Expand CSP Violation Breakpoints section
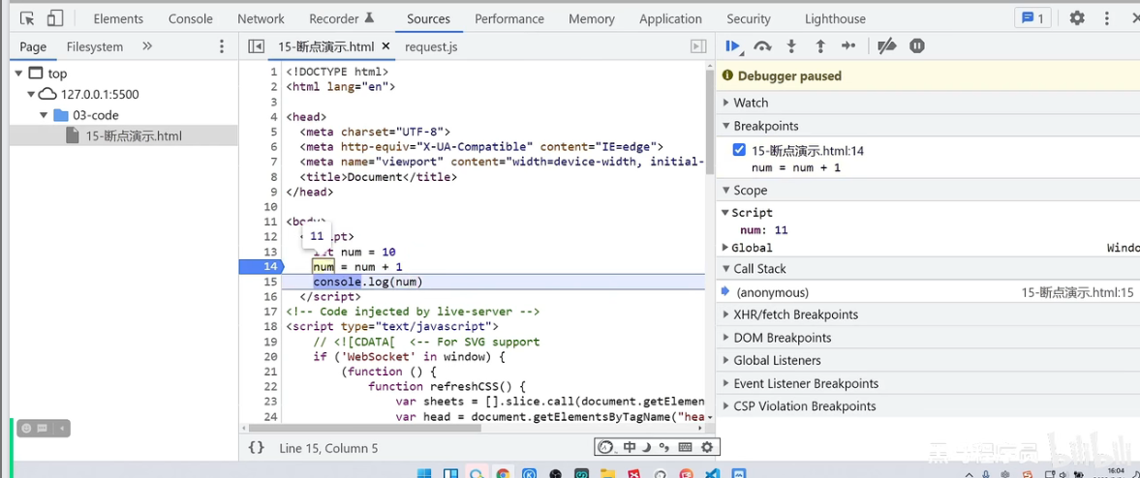The height and width of the screenshot is (478, 1140). coord(928,406)
